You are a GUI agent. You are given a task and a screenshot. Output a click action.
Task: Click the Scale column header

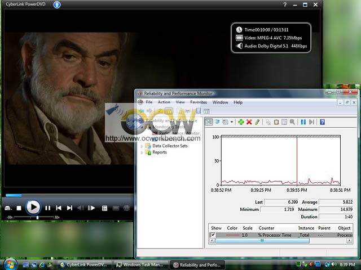point(248,228)
